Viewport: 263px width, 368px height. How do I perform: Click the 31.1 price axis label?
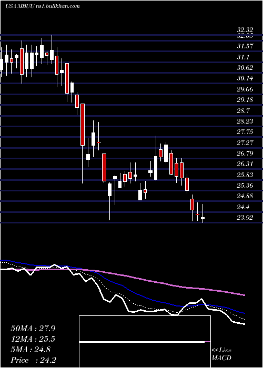tap(243, 57)
